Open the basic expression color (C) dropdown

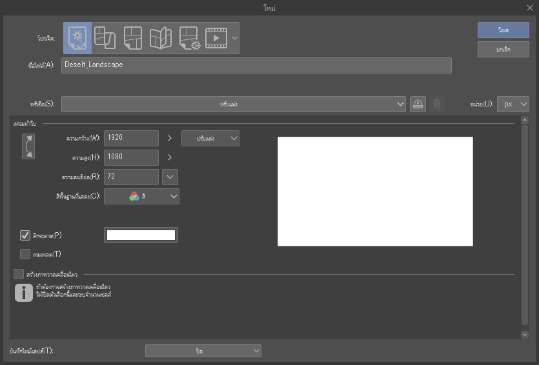[141, 197]
